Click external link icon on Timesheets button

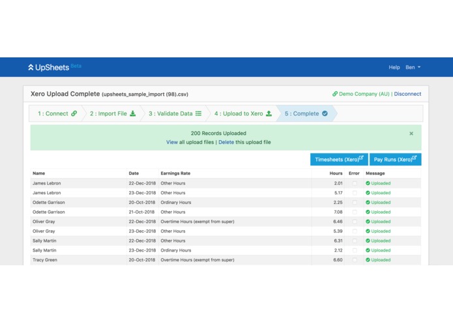click(x=361, y=158)
